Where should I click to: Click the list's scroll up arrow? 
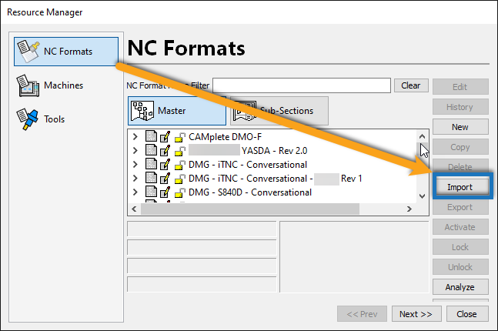point(422,136)
